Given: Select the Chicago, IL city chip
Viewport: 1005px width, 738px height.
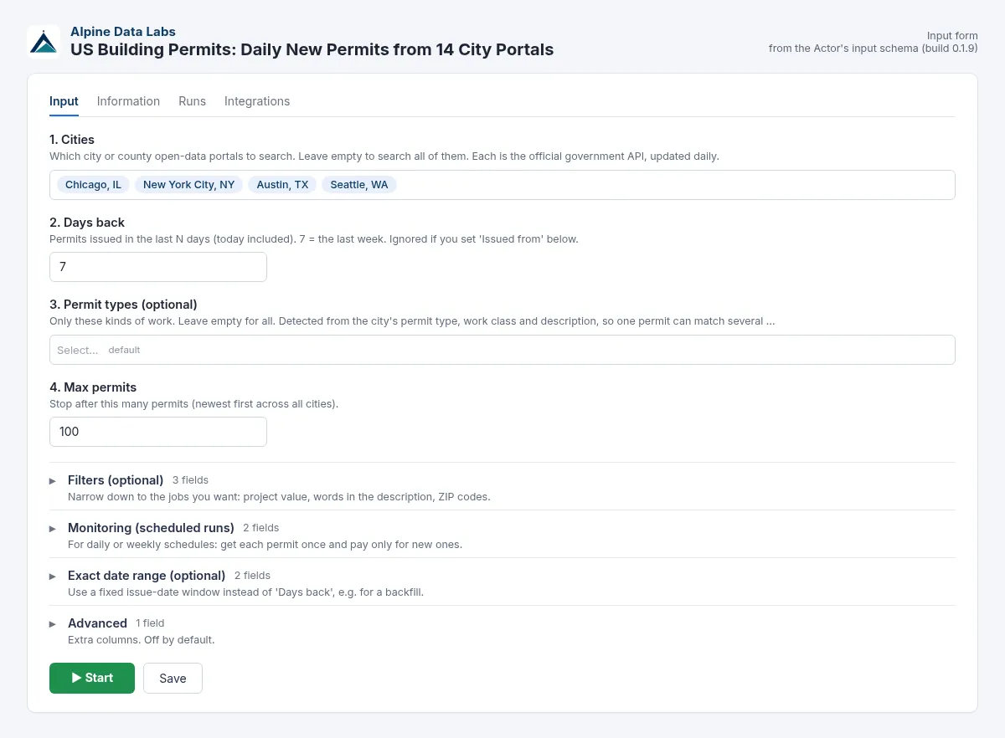Looking at the screenshot, I should (x=93, y=185).
